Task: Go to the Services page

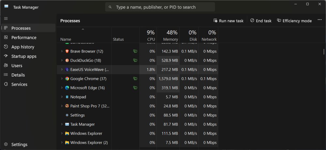Action: (19, 84)
